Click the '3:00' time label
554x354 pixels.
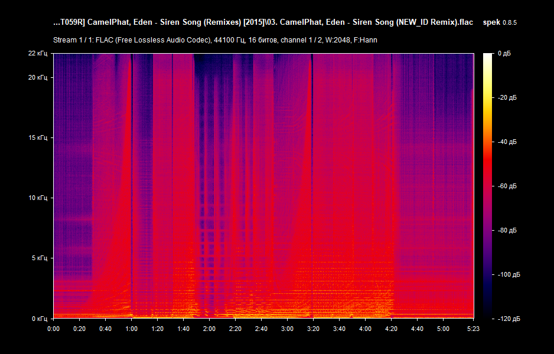287,329
